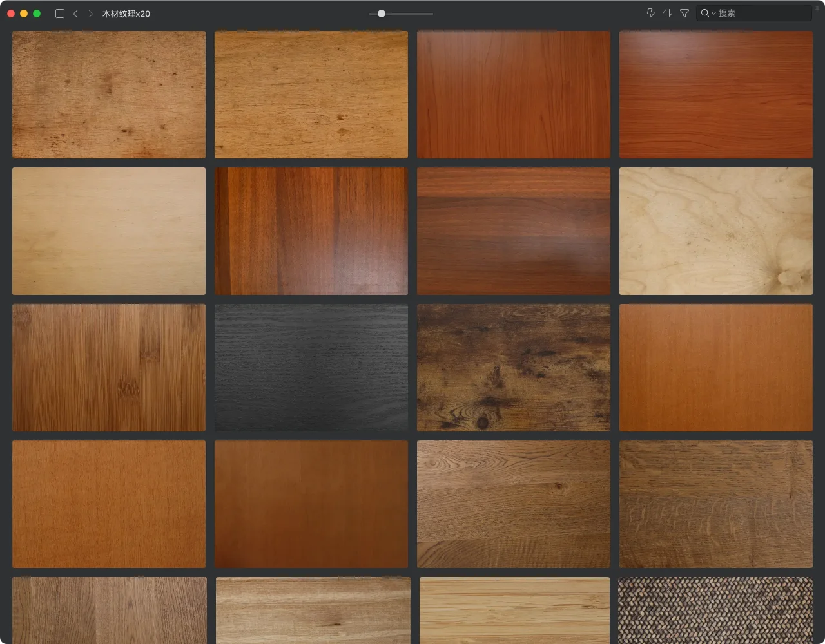
Task: Expand the search scope dropdown chevron
Action: click(713, 14)
